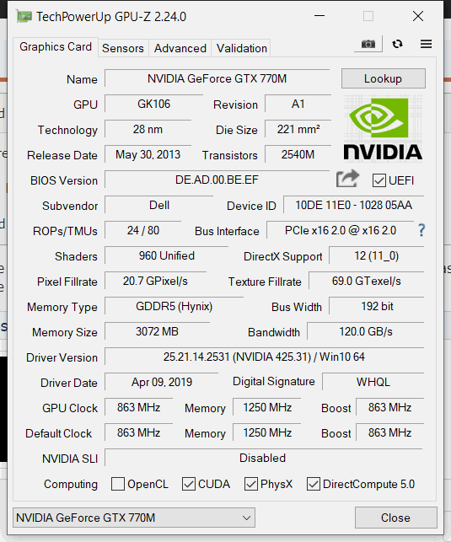Screen dimensions: 451x542
Task: Toggle the DirectCompute 5.0 checkbox
Action: tap(314, 484)
